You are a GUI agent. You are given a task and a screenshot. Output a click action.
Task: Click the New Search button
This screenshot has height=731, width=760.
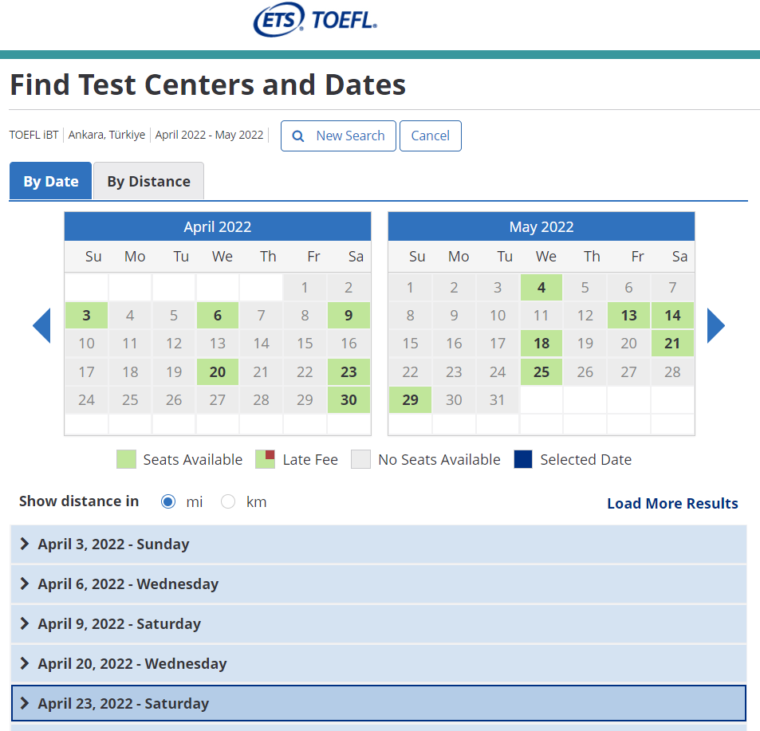point(338,136)
